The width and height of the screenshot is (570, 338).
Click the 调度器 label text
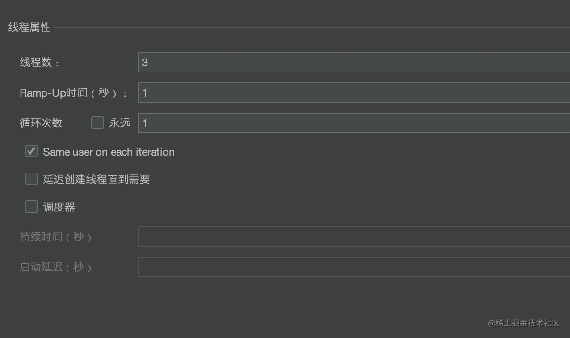59,207
